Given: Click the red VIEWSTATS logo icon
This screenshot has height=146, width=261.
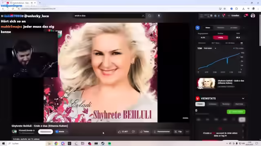Looking at the screenshot, I should [x=197, y=98].
